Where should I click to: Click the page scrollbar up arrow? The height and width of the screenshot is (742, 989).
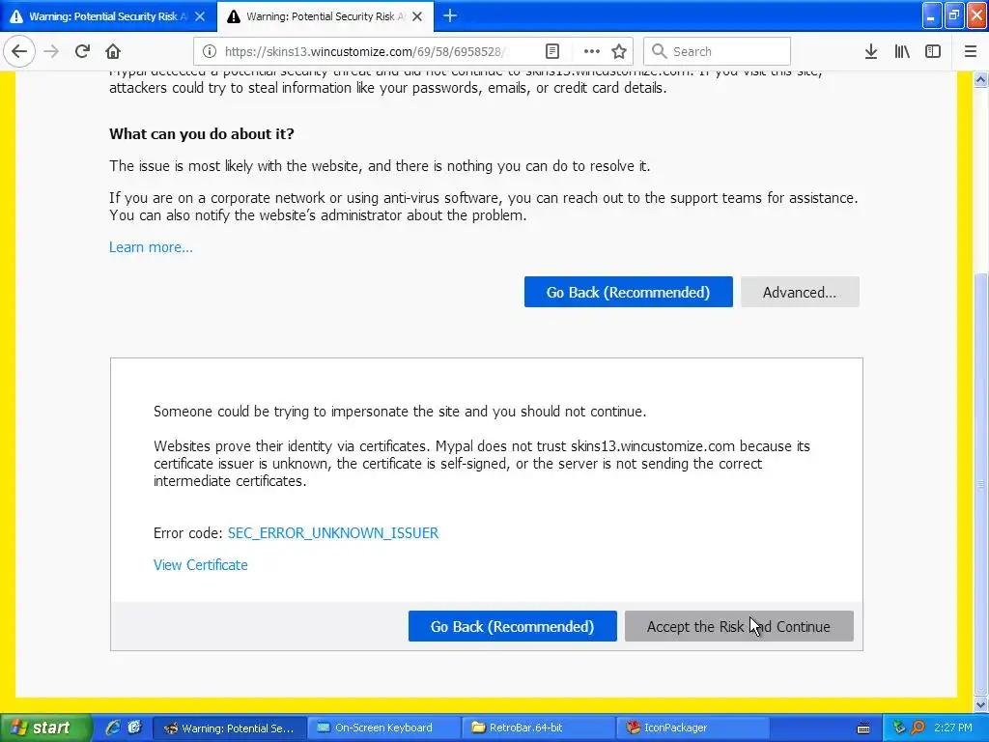point(981,79)
